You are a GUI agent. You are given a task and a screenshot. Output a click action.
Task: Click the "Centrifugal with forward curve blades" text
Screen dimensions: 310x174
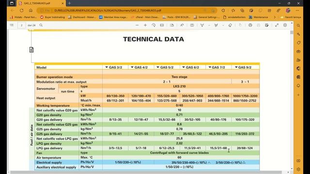pos(179,153)
